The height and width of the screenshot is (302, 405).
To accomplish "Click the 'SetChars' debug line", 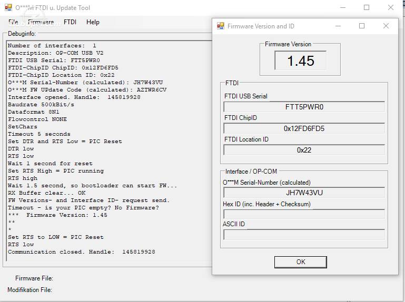I will tap(23, 127).
